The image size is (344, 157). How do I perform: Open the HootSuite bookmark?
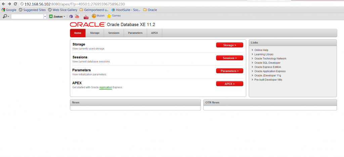(126, 10)
